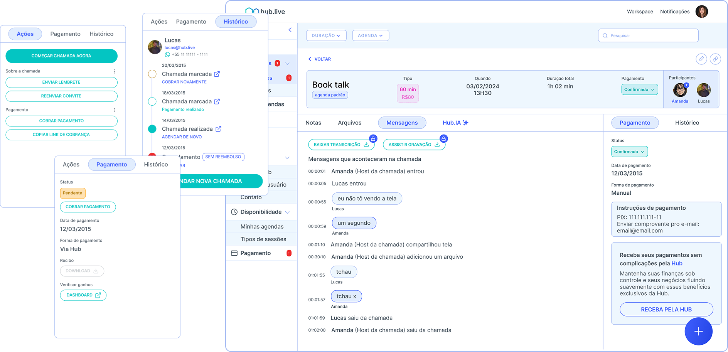Open the three-dot menu next to Sobre a chamada
Viewport: 728px width, 352px height.
114,71
